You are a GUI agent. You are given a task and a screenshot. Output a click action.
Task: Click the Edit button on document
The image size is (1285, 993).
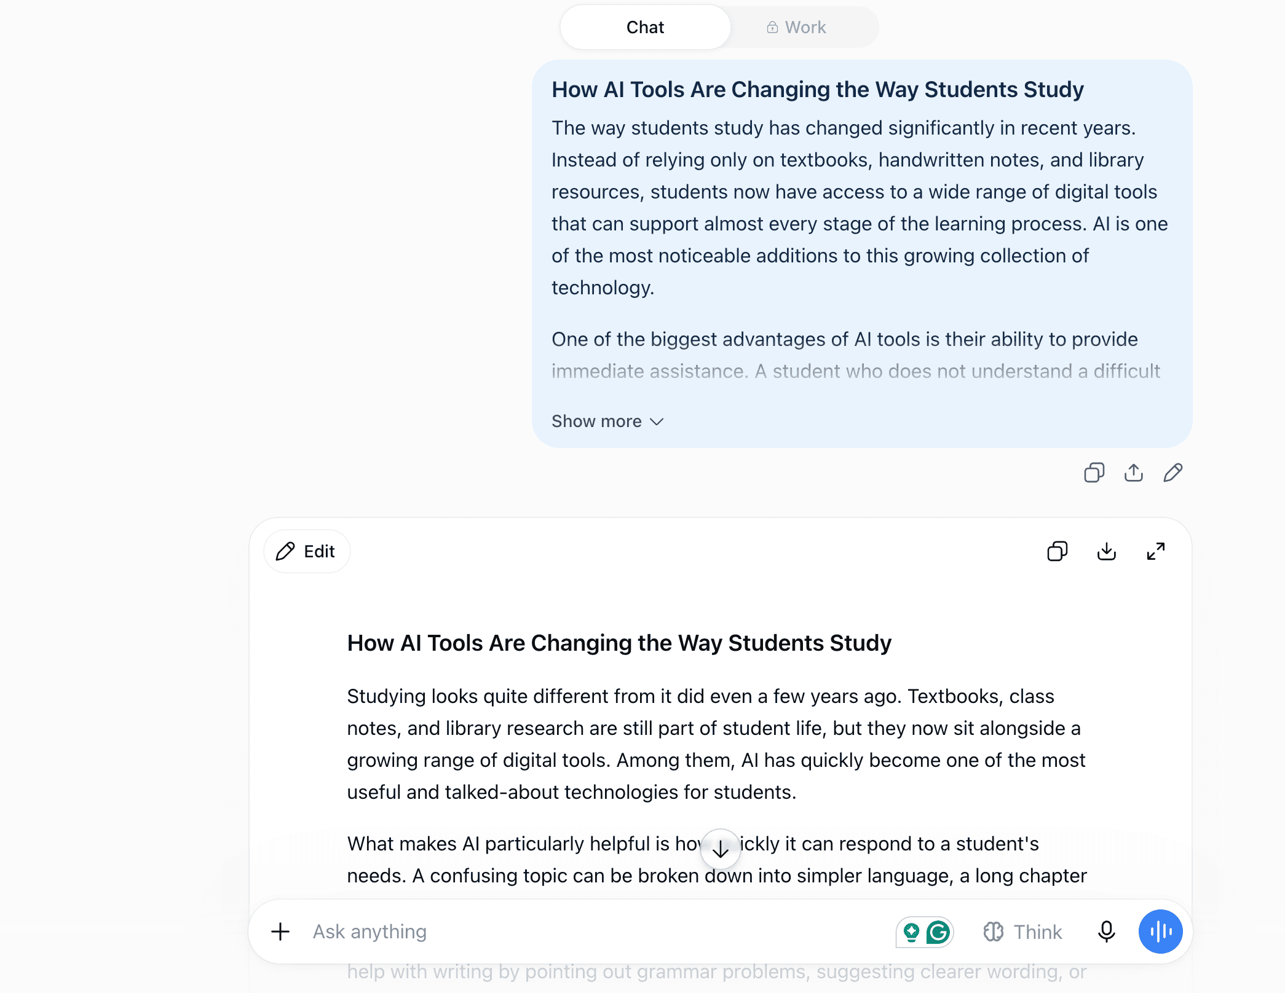coord(307,551)
